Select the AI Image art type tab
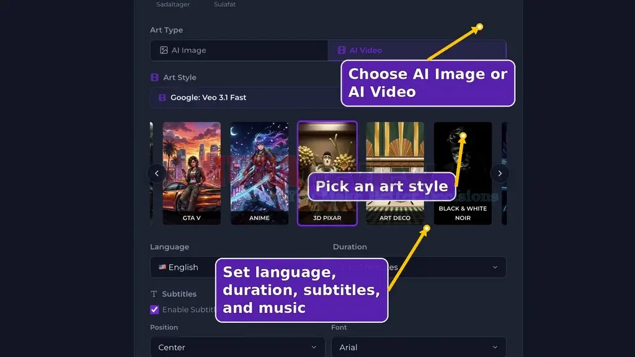The width and height of the screenshot is (635, 357). tap(239, 50)
